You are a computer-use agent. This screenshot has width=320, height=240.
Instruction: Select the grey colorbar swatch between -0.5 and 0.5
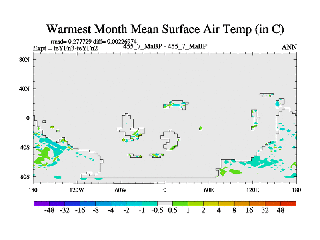pyautogui.click(x=165, y=204)
